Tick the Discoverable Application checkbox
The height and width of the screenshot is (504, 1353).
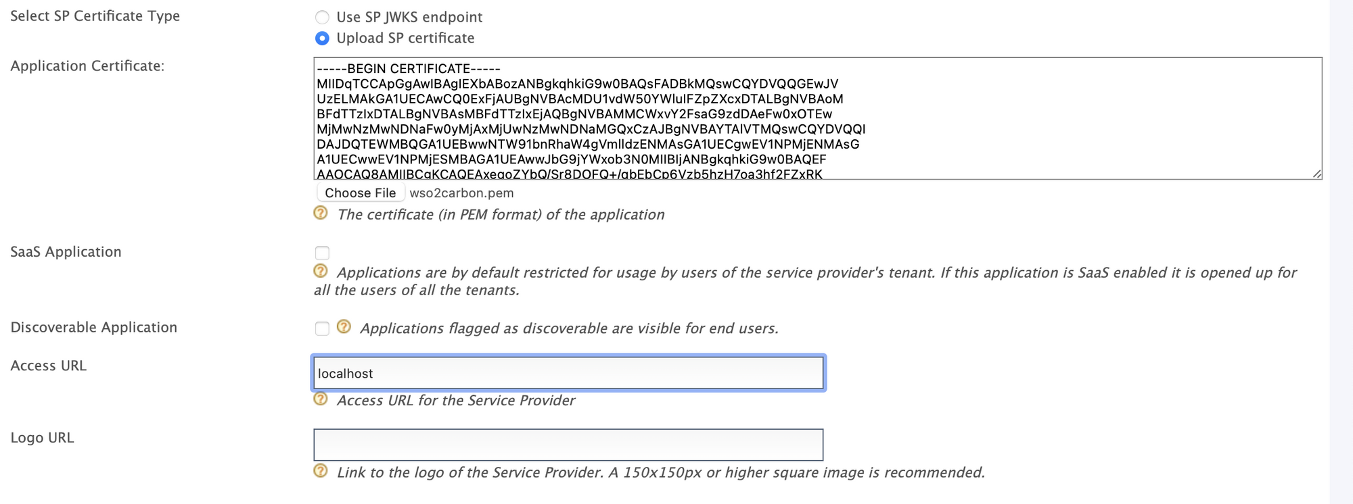point(322,328)
